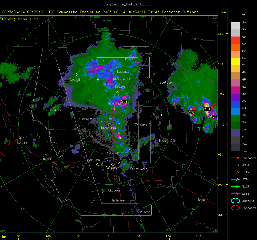Viewport: 257px width, 240px height.
Task: Click the Ponoka city label
Action: tap(130, 59)
